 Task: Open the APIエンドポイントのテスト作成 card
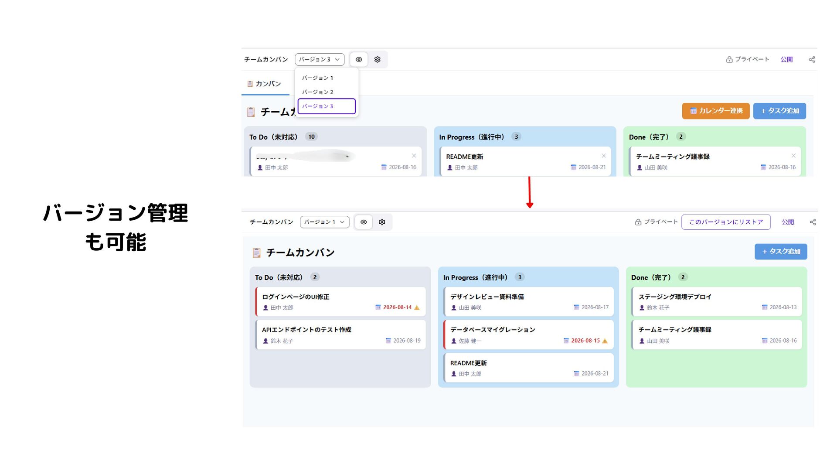(x=340, y=335)
